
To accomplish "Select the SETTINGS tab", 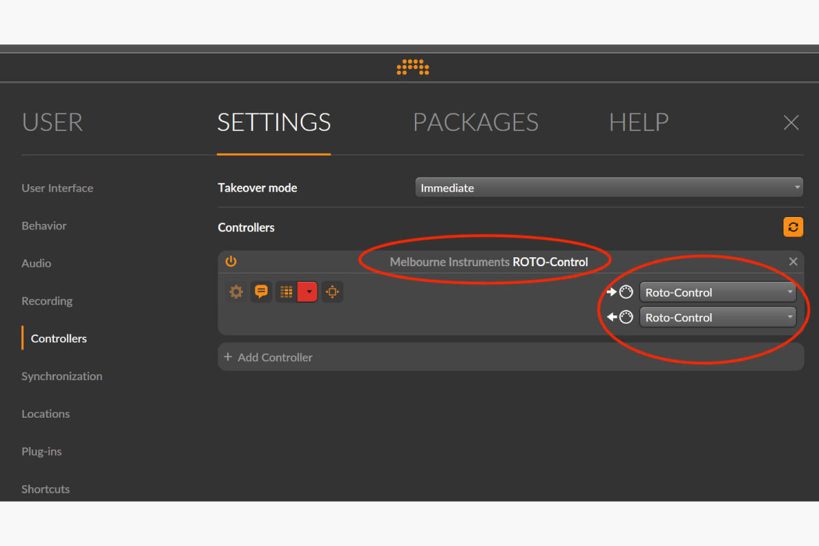I will (274, 122).
